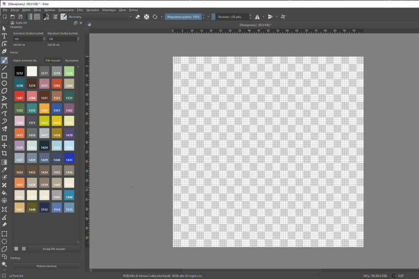Pick color swatch 1431
This screenshot has height=279, width=419.
pyautogui.click(x=69, y=157)
